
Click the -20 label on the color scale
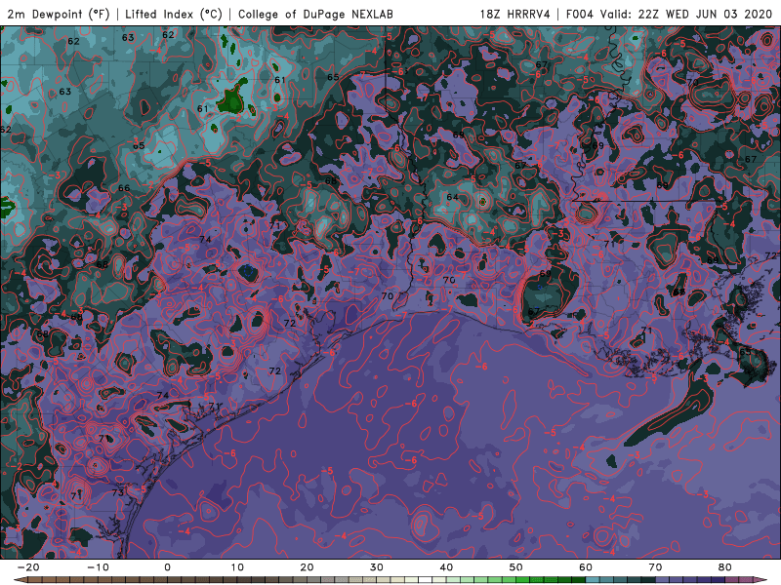28,567
